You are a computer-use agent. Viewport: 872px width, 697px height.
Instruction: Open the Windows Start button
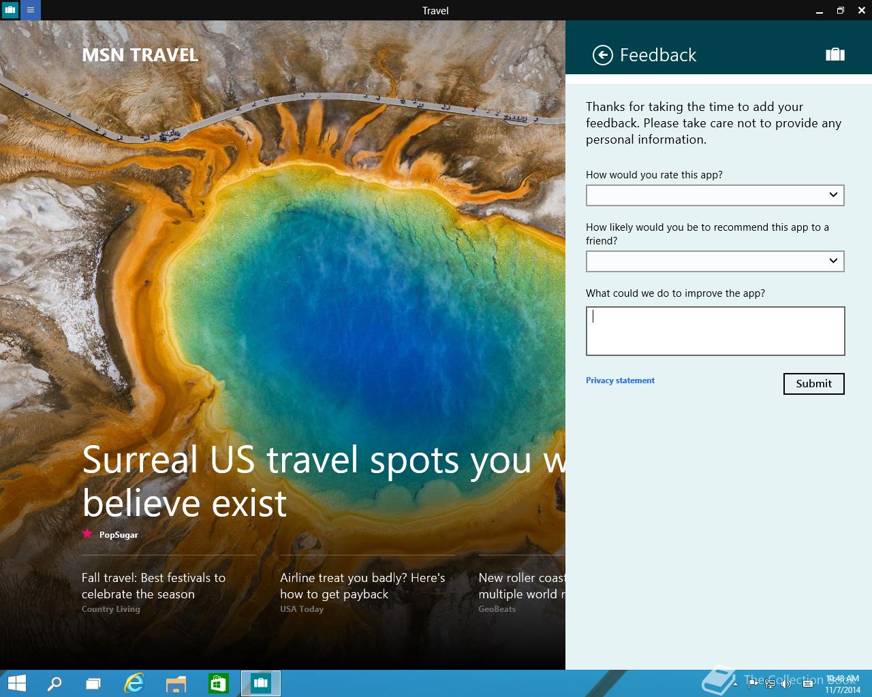(x=16, y=683)
